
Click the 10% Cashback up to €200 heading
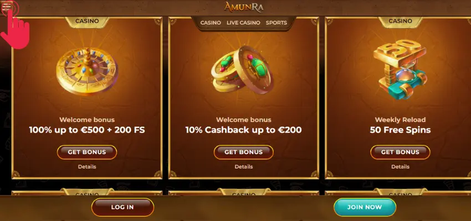click(244, 130)
